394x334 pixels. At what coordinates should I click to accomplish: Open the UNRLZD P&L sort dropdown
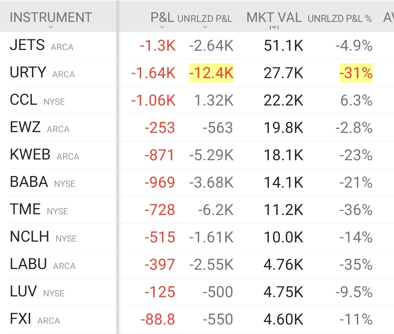(x=205, y=27)
